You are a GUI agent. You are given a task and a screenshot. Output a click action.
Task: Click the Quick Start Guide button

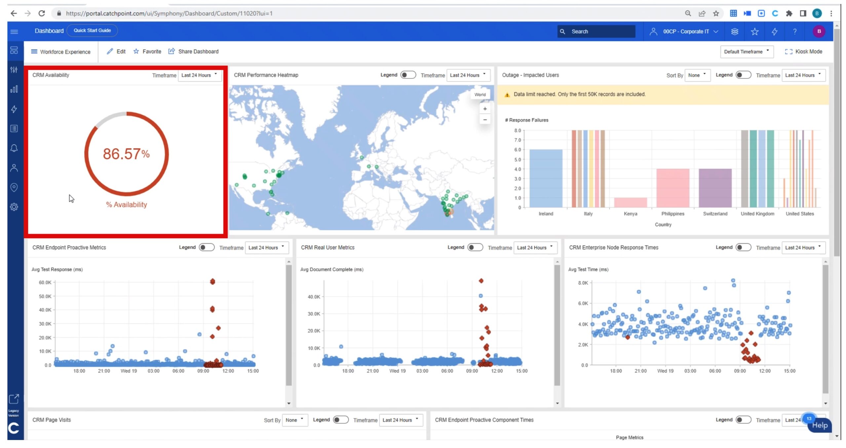click(x=92, y=30)
